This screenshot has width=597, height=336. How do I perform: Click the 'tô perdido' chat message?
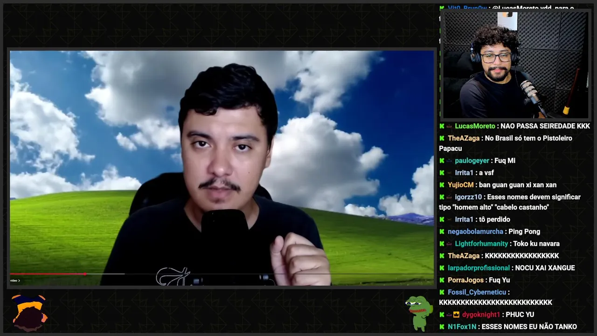494,219
